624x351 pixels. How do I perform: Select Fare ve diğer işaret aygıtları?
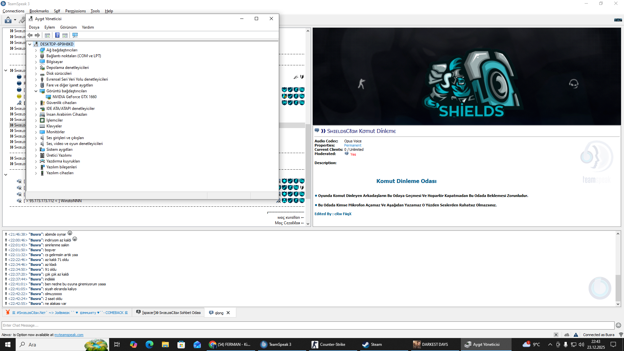pyautogui.click(x=70, y=85)
